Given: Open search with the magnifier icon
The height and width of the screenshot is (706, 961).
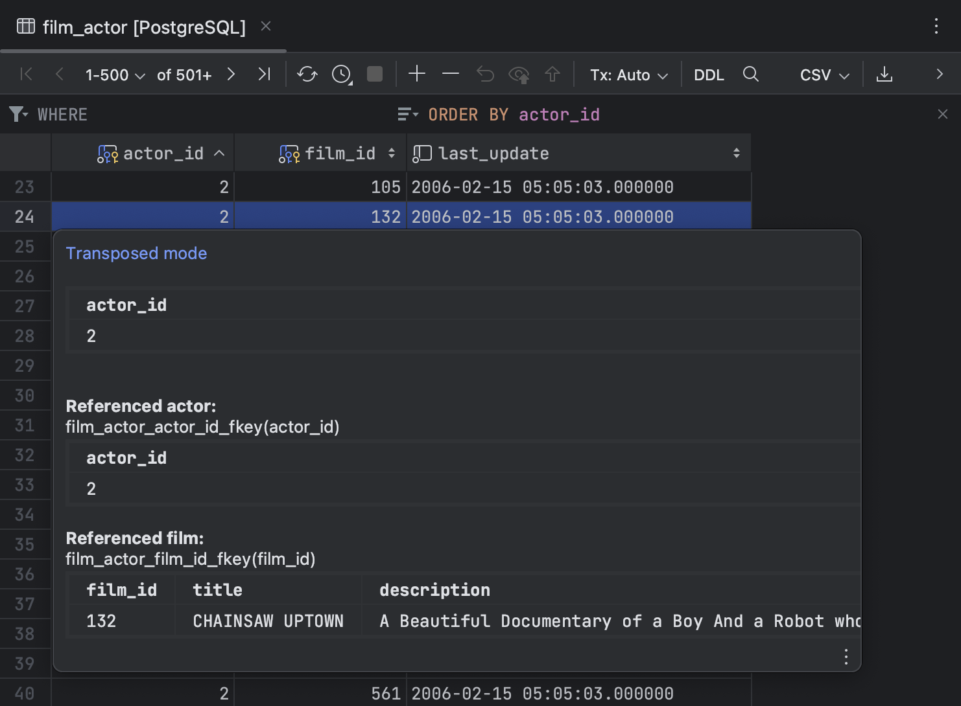Looking at the screenshot, I should [x=750, y=74].
